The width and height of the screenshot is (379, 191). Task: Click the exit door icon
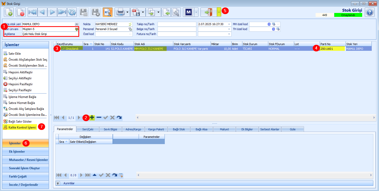pyautogui.click(x=209, y=12)
